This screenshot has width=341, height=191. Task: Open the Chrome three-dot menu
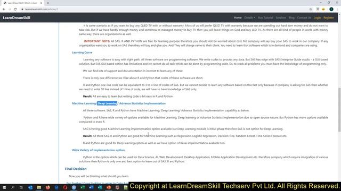tap(337, 9)
